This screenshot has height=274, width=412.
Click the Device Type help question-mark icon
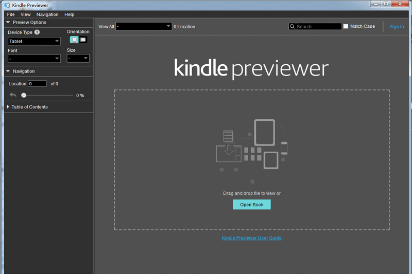(37, 32)
